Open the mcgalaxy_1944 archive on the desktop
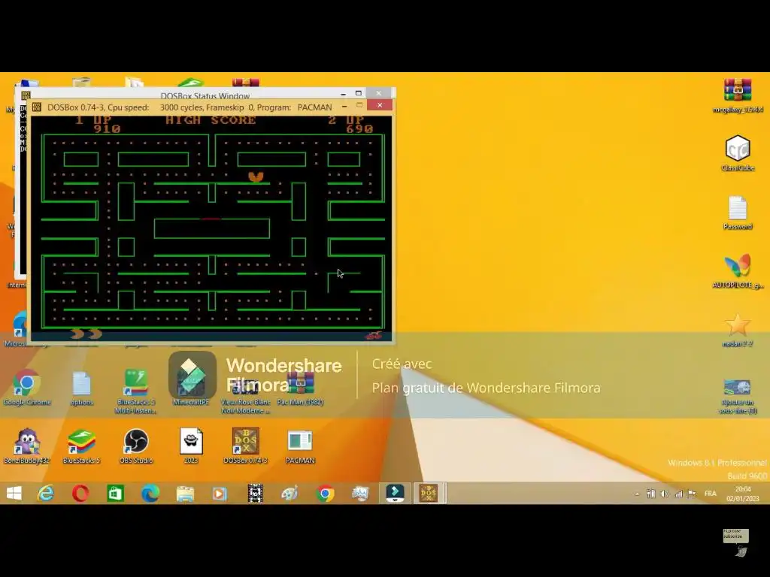This screenshot has width=770, height=577. pyautogui.click(x=738, y=95)
